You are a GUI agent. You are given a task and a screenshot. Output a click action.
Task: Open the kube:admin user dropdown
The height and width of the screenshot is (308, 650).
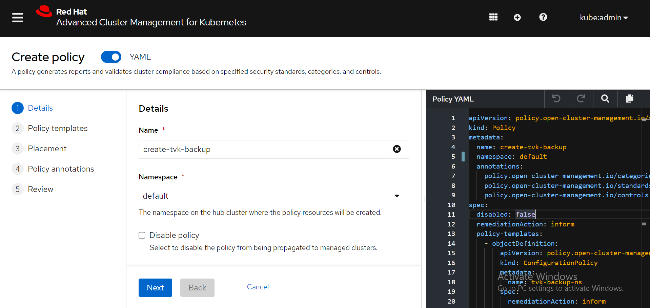click(604, 18)
